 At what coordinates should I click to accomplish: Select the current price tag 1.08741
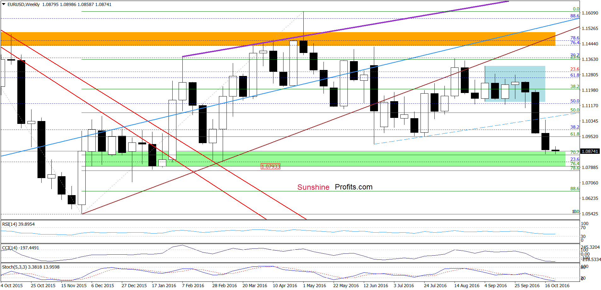pos(590,151)
